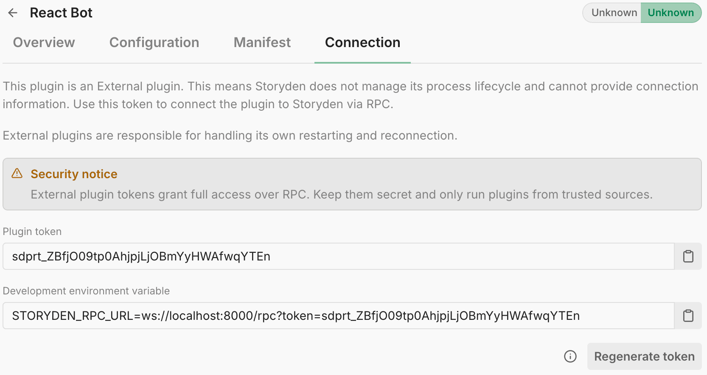Viewport: 707px width, 375px height.
Task: Copy the development environment variable
Action: pos(688,316)
